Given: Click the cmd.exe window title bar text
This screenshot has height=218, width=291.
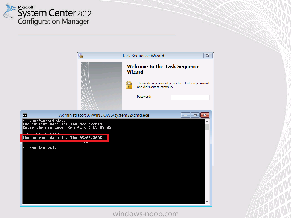Looking at the screenshot, I should pos(104,115).
